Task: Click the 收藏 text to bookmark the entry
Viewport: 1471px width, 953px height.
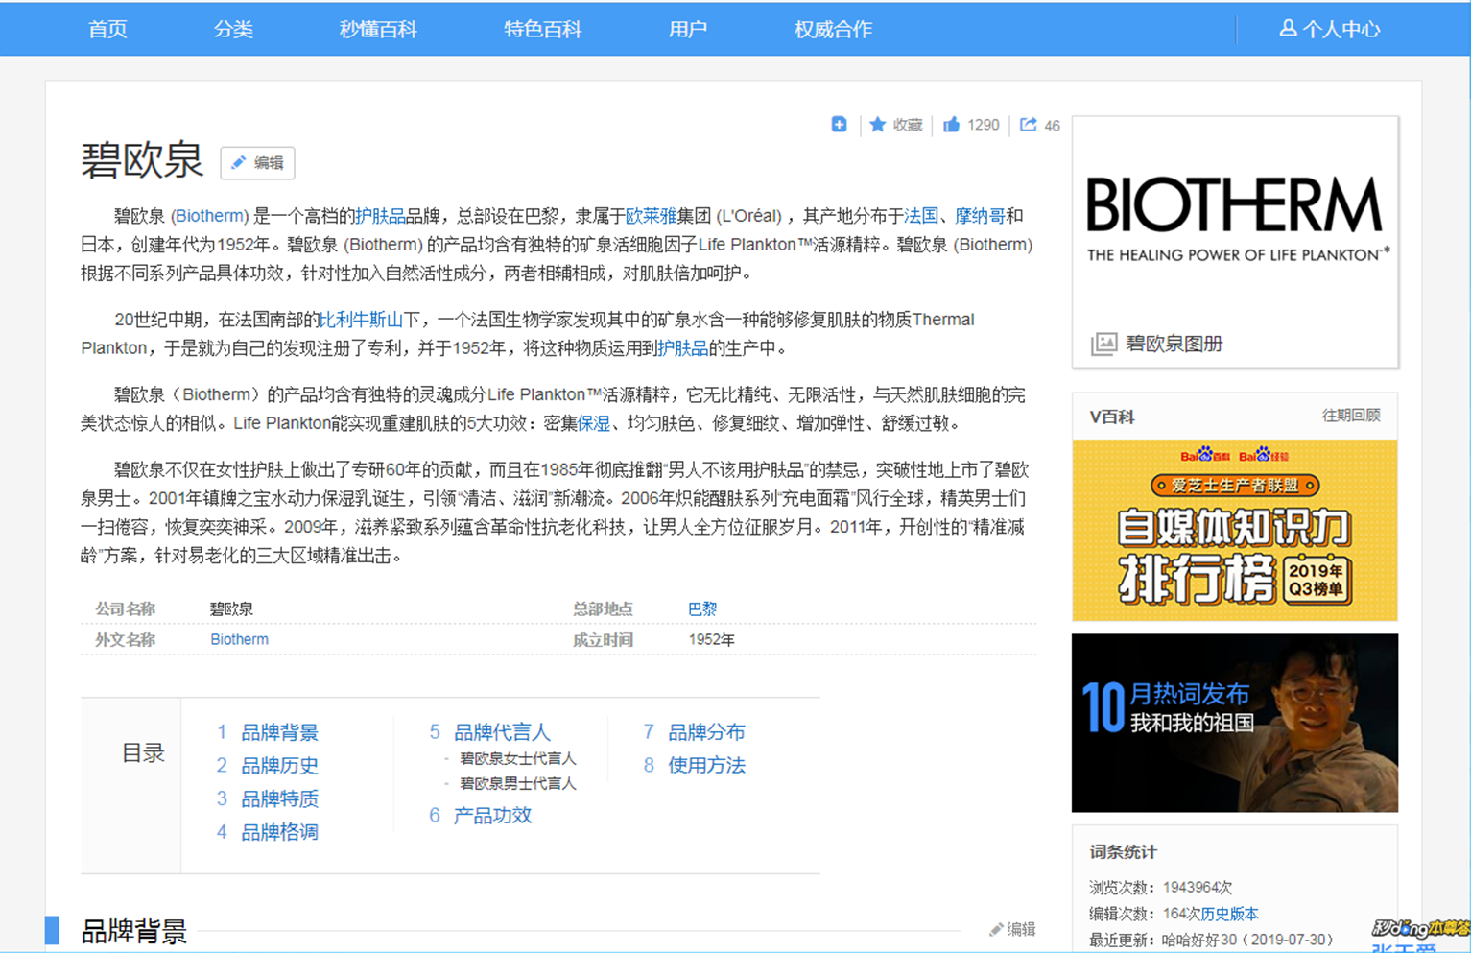Action: pyautogui.click(x=907, y=125)
